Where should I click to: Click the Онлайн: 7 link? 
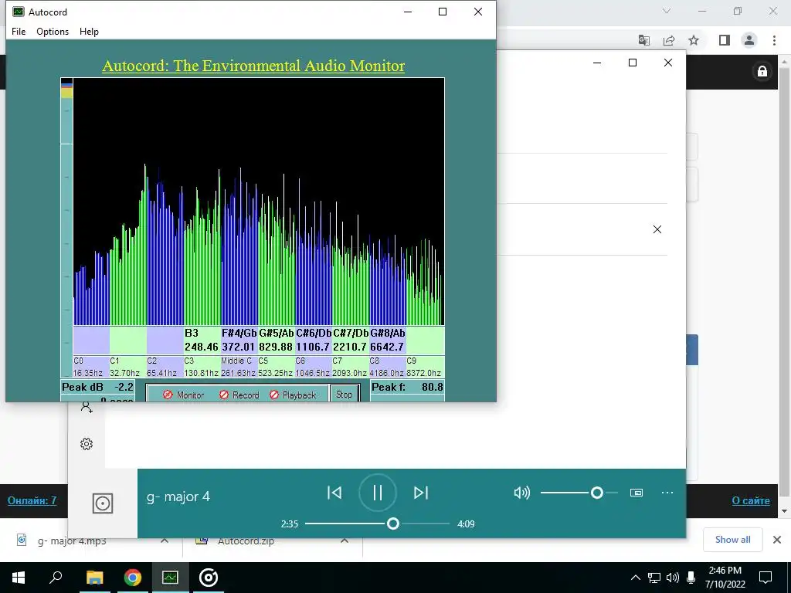[x=32, y=500]
